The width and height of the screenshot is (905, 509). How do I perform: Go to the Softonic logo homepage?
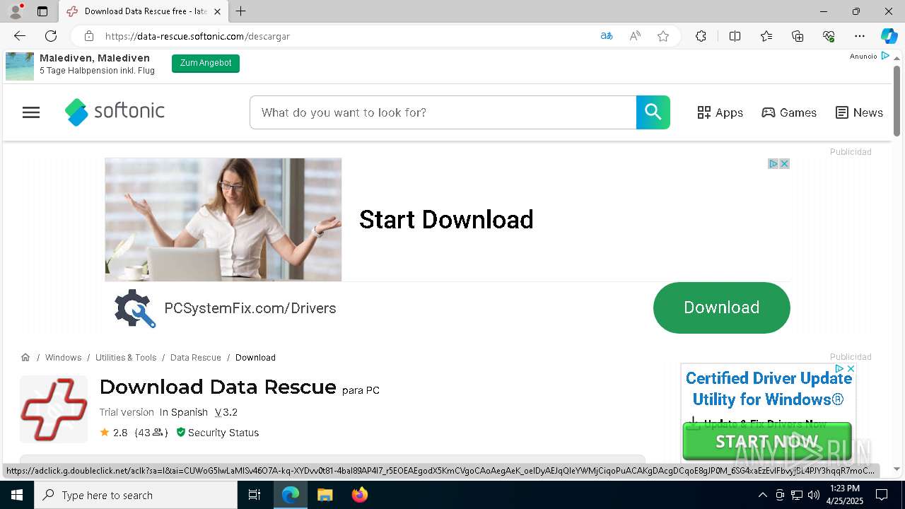click(115, 112)
